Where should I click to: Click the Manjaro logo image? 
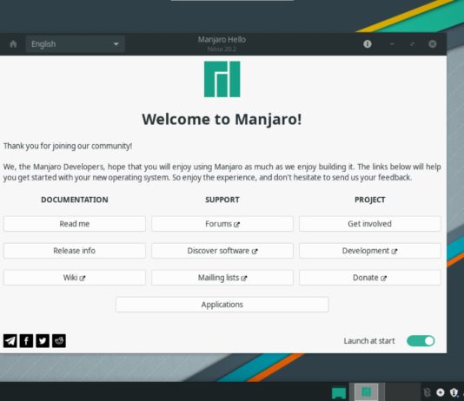(x=222, y=79)
